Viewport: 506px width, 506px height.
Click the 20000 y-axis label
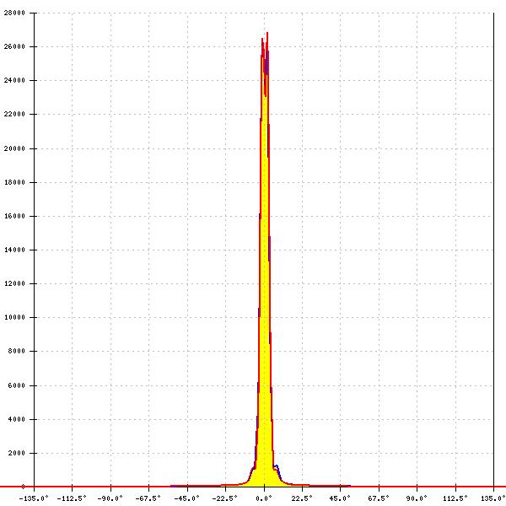click(14, 148)
